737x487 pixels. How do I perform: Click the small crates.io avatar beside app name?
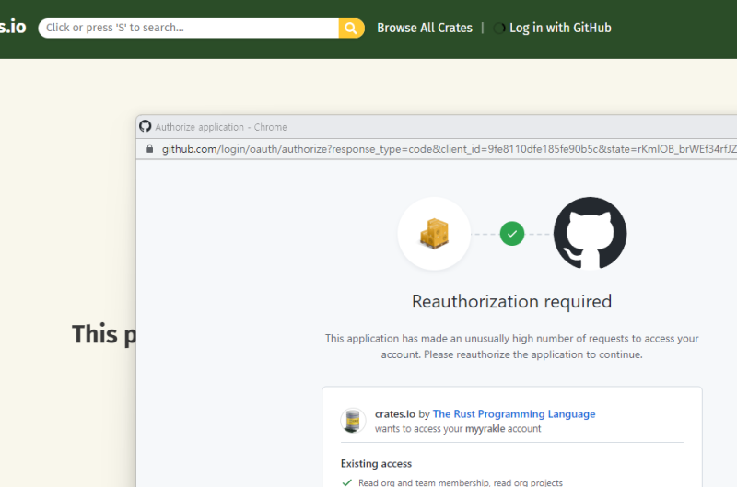(x=353, y=421)
